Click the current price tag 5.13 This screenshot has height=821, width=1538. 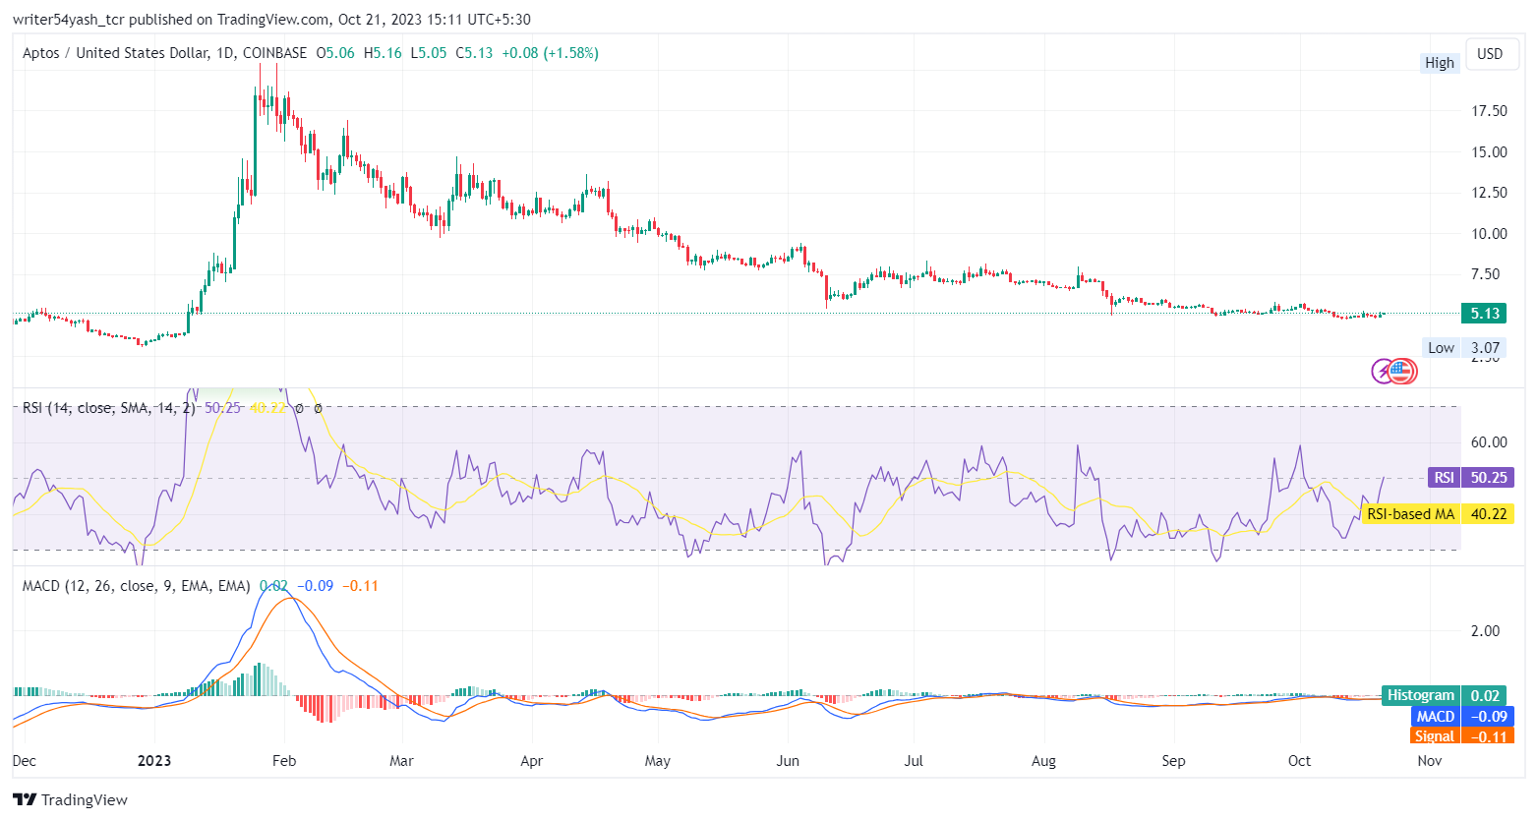coord(1485,314)
